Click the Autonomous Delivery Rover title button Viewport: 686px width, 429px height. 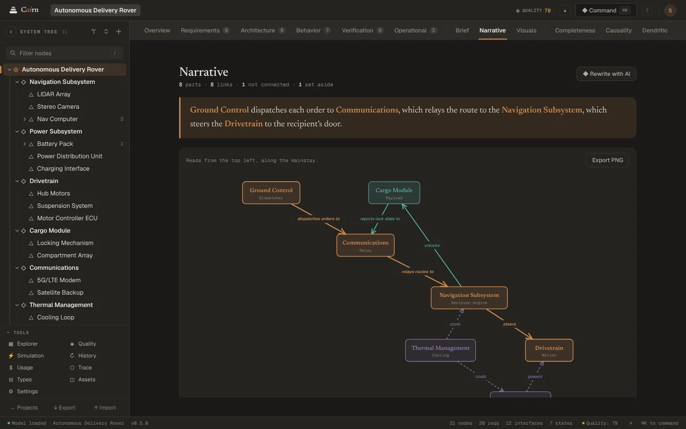point(95,10)
